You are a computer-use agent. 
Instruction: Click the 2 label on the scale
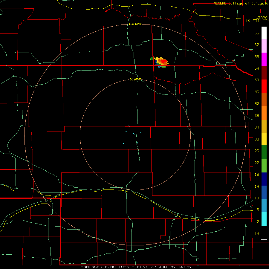pyautogui.click(x=258, y=222)
